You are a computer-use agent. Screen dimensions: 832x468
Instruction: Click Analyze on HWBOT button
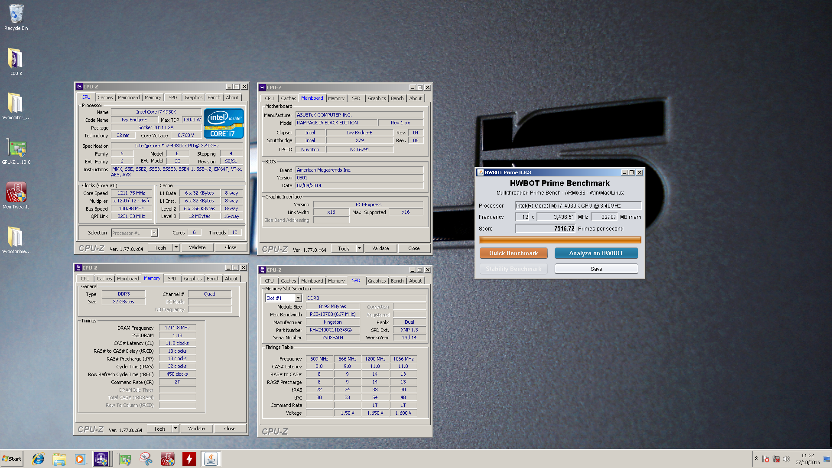tap(596, 253)
